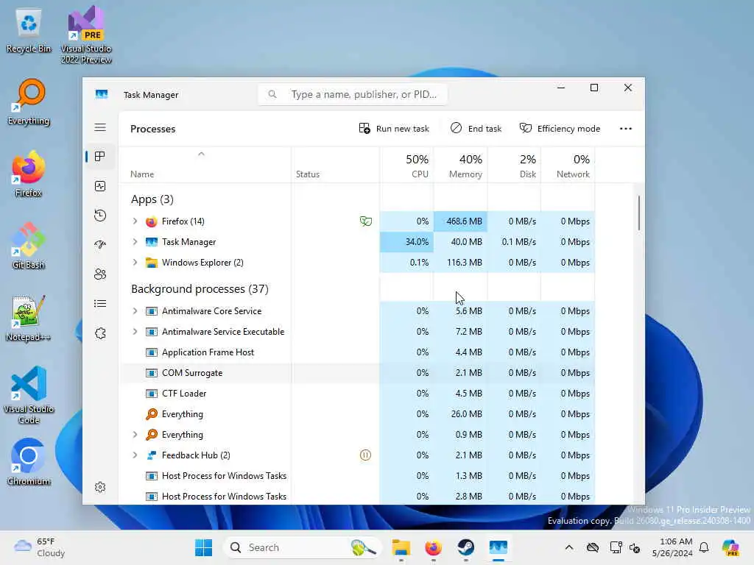
Task: Show hidden system tray icons
Action: [569, 547]
